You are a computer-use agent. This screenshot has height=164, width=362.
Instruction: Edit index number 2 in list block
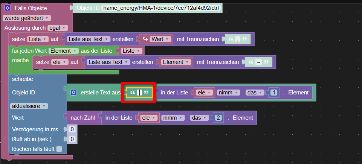tap(218, 118)
